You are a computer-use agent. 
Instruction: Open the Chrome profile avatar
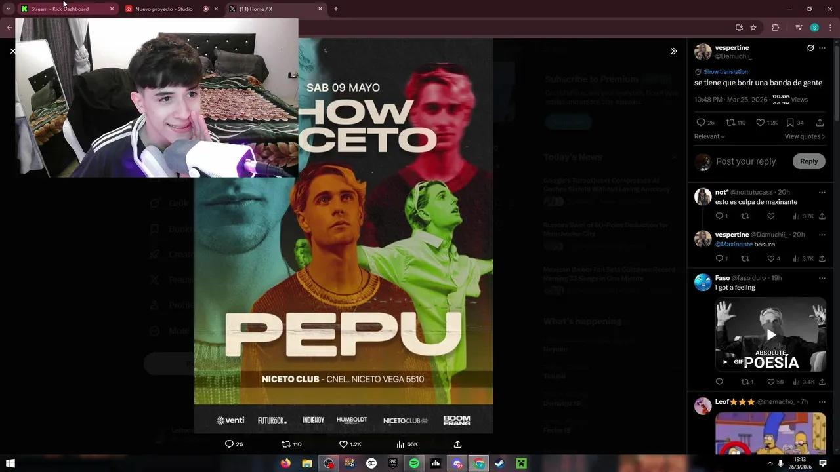814,28
